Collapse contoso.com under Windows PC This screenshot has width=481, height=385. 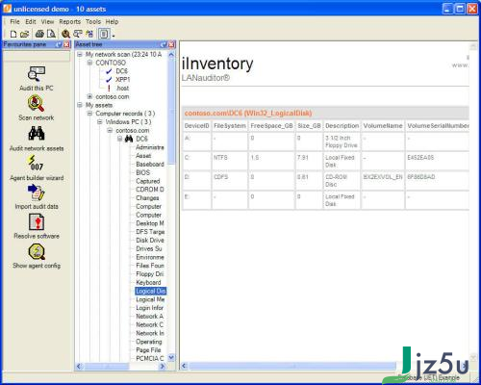tap(110, 130)
